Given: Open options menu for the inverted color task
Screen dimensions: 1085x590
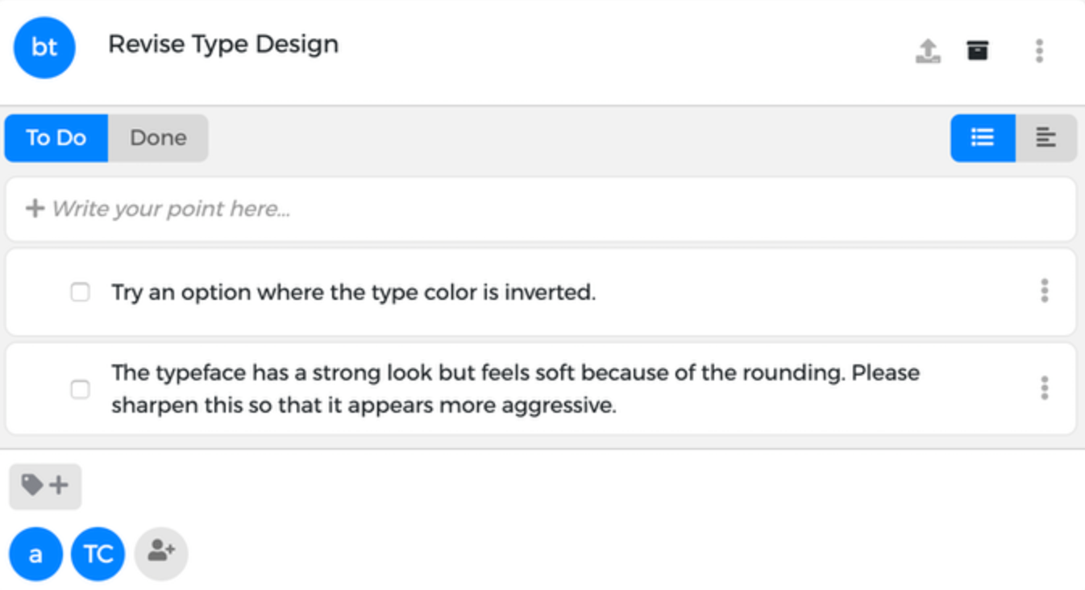Looking at the screenshot, I should point(1044,291).
